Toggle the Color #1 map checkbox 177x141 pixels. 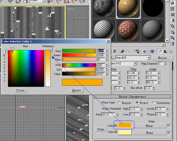(169, 126)
